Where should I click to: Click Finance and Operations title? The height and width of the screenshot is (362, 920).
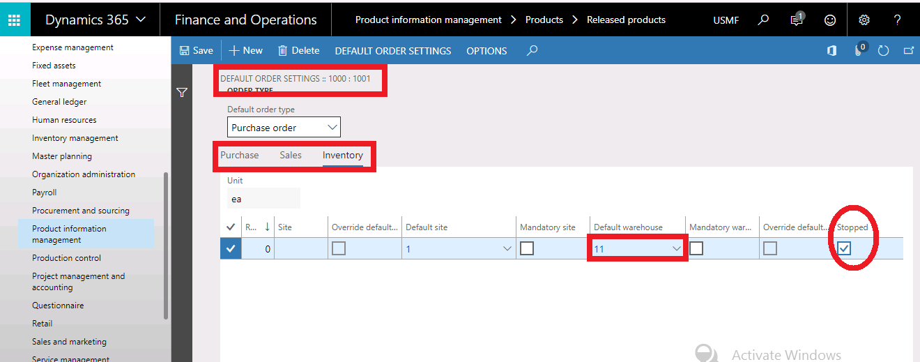click(x=245, y=20)
